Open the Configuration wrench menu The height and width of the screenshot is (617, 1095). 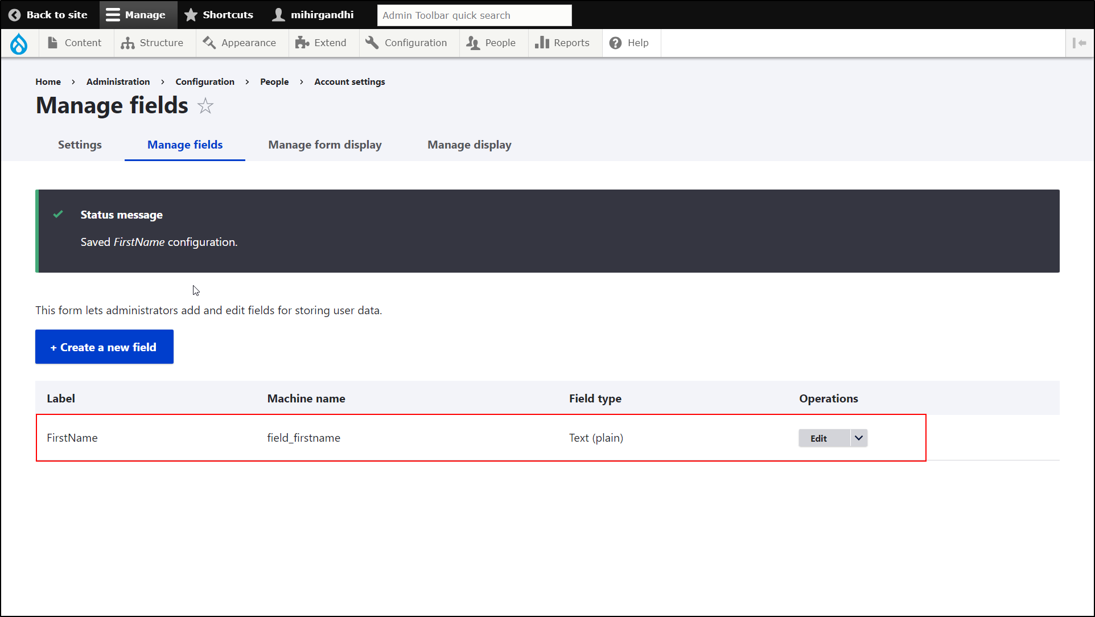click(406, 43)
